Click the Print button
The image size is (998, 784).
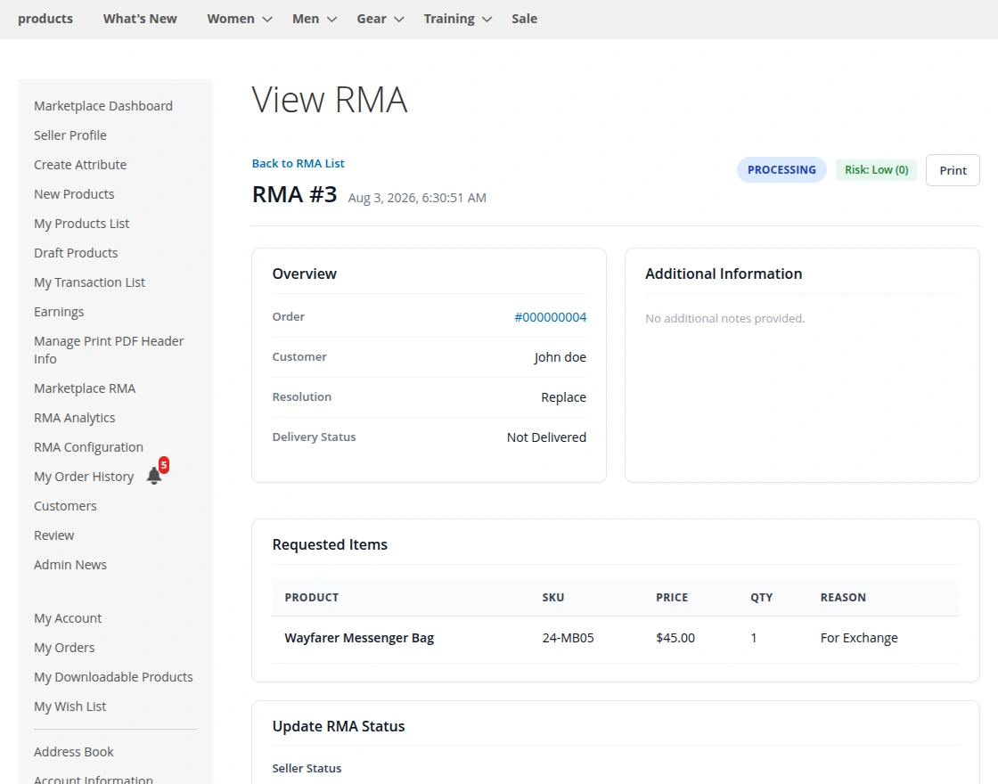(953, 170)
